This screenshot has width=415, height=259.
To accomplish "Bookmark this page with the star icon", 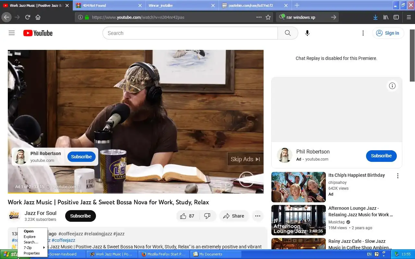I will 268,17.
